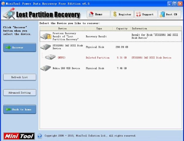Screen dimensions: 184x141
Task: Click the Boot CD icon
Action: tap(162, 14)
